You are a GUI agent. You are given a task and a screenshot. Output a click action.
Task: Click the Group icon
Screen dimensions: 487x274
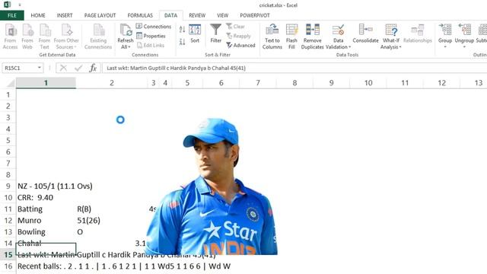point(445,30)
